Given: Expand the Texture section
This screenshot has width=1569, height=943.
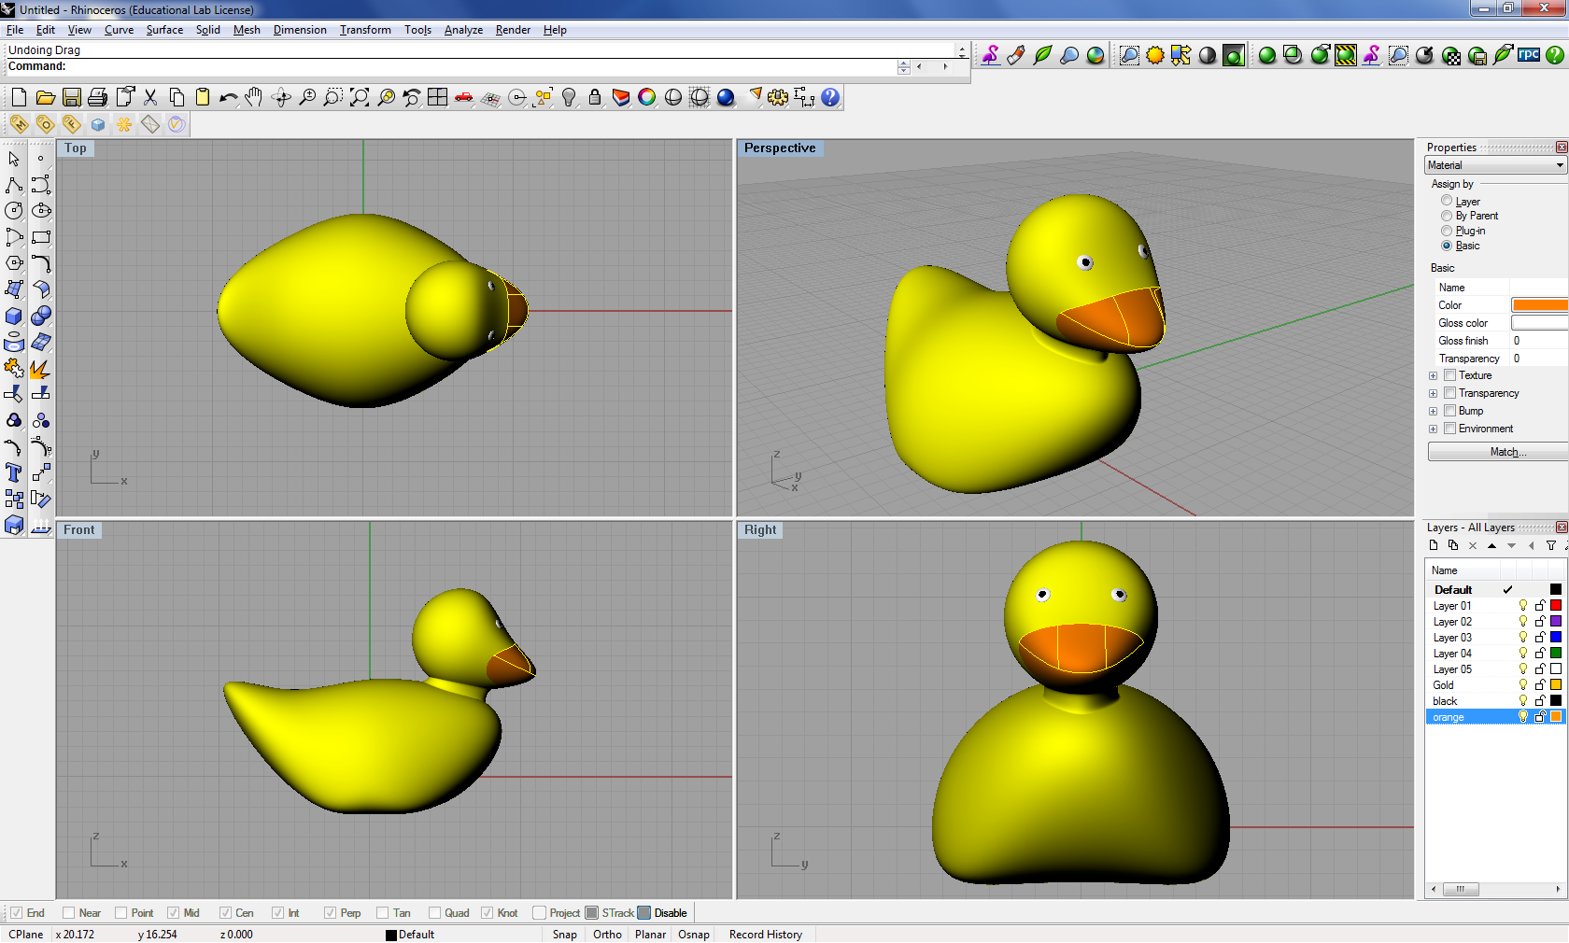Looking at the screenshot, I should point(1434,376).
